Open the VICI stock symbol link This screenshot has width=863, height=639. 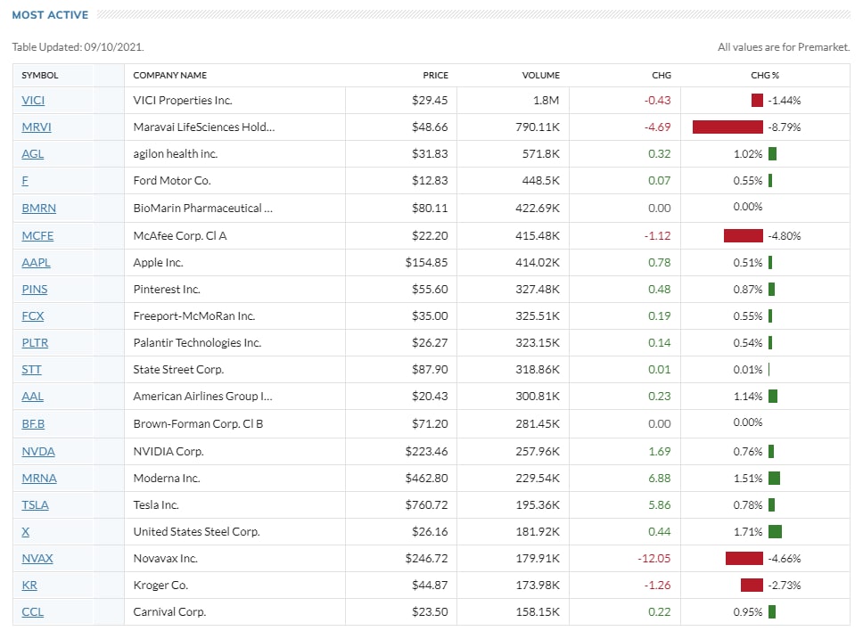[33, 100]
